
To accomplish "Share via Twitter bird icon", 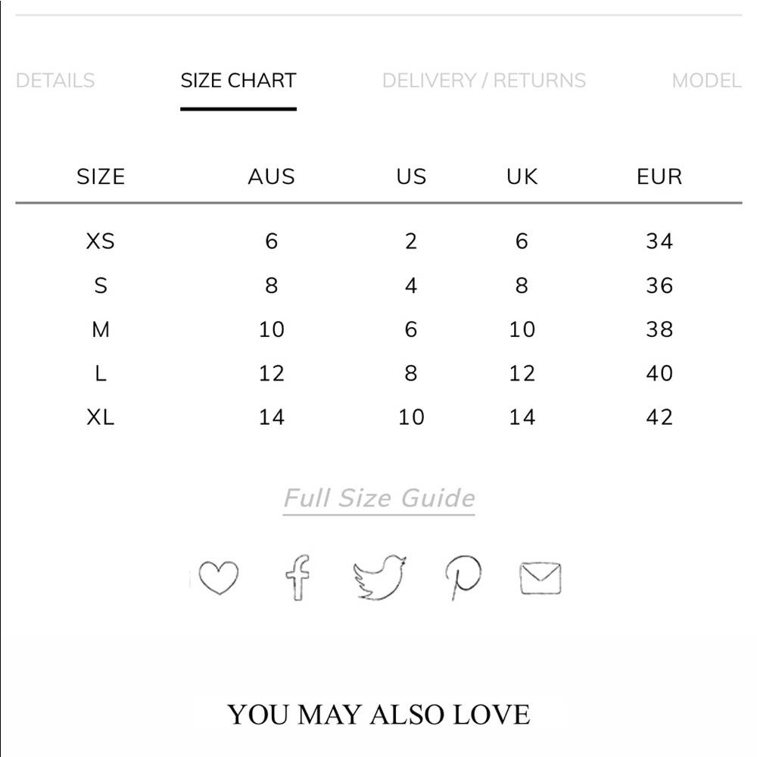I will click(x=379, y=578).
